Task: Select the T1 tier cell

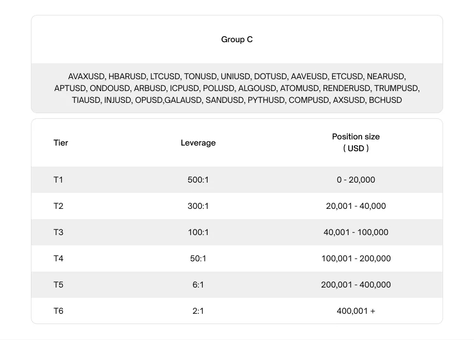Action: coord(58,180)
